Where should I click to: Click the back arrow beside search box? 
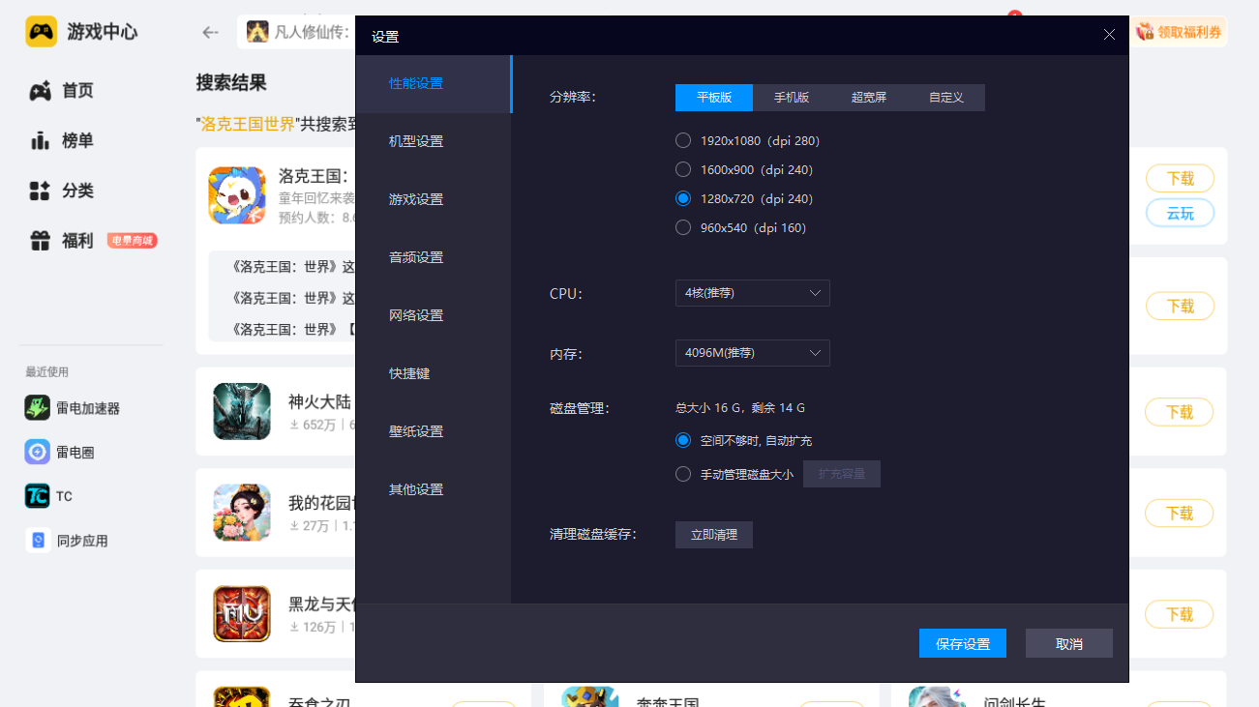pyautogui.click(x=210, y=32)
